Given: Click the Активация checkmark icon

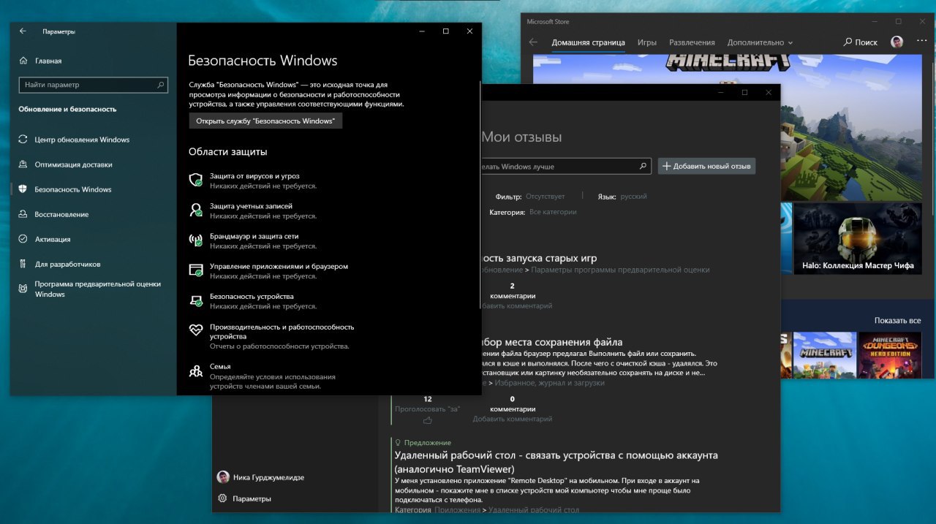Looking at the screenshot, I should pos(23,239).
